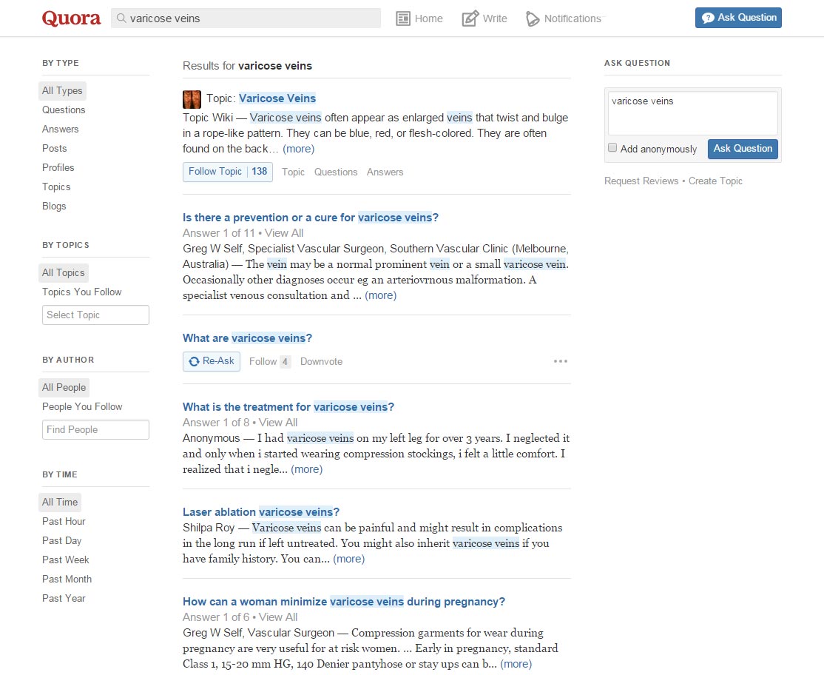Select the All Topics filter
Image resolution: width=824 pixels, height=675 pixels.
coord(64,273)
